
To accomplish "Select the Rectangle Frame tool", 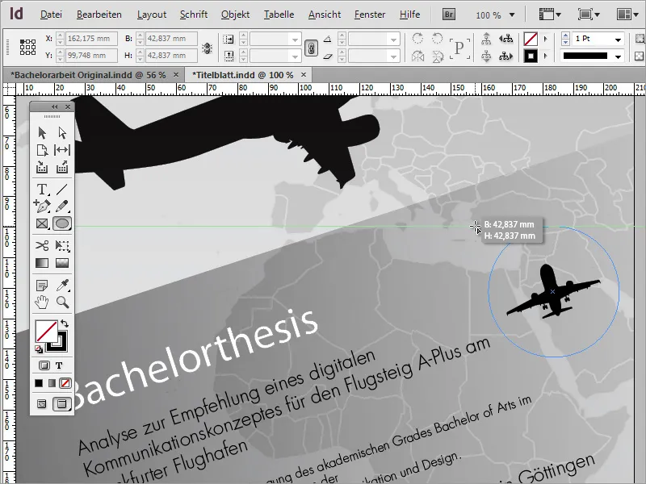I will tap(42, 223).
